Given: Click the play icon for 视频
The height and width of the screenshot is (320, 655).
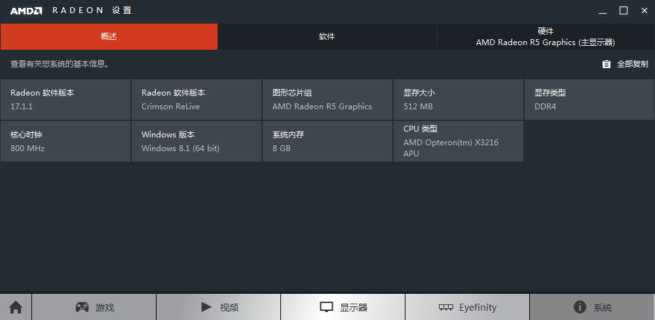Looking at the screenshot, I should pos(206,307).
